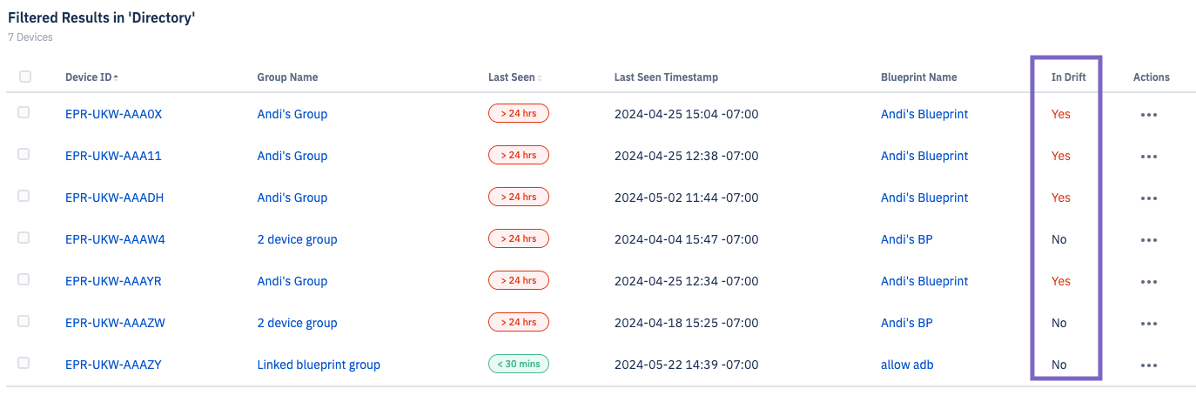Open the Linked blueprint group link
Viewport: 1196px width, 402px height.
(x=319, y=365)
